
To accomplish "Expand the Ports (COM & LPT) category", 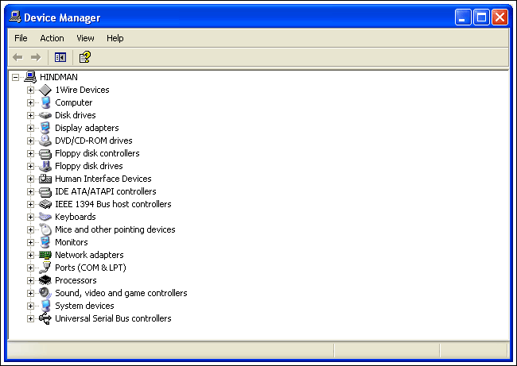I will point(31,268).
